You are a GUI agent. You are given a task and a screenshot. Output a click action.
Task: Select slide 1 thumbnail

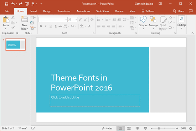(15, 44)
